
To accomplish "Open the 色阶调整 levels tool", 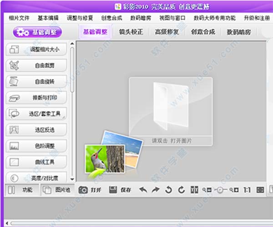I will pos(36,146).
